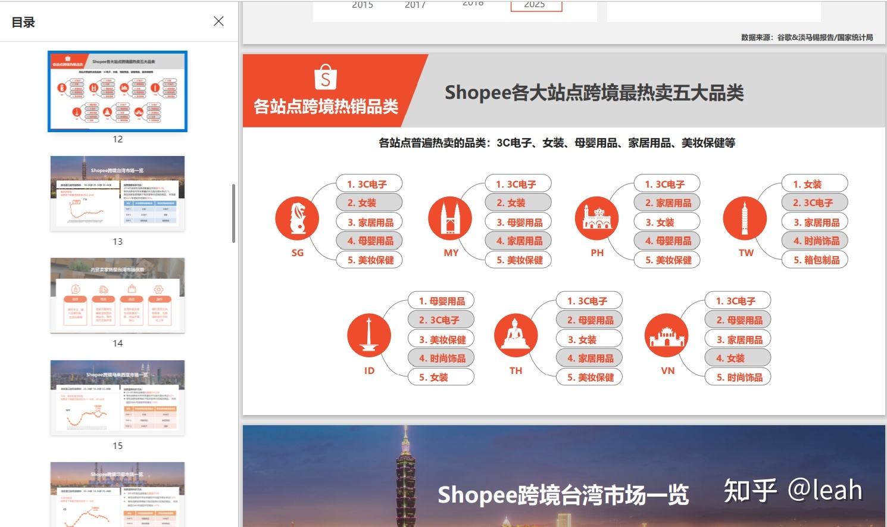
Task: Click SG item 4. 母婴用品
Action: click(370, 241)
